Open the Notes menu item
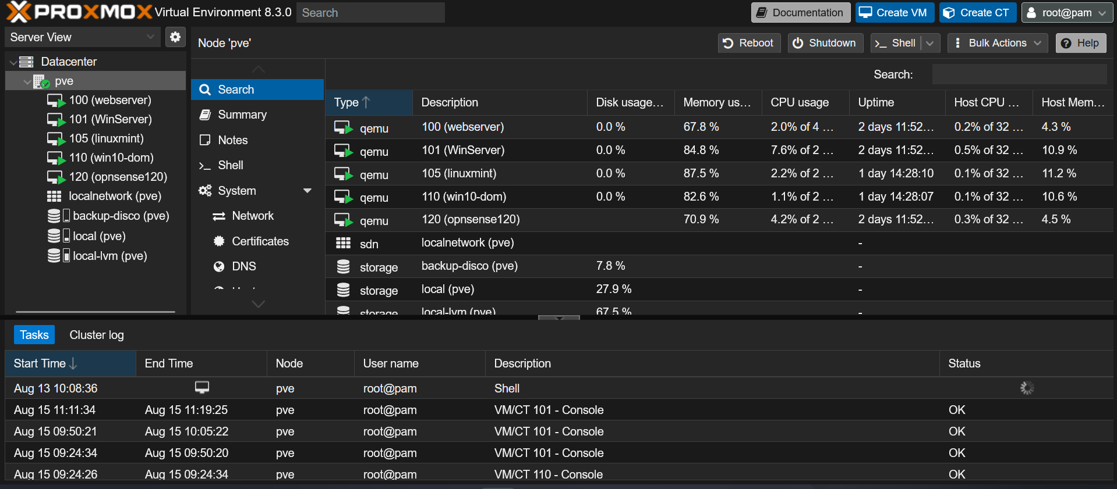The width and height of the screenshot is (1117, 489). 257,140
